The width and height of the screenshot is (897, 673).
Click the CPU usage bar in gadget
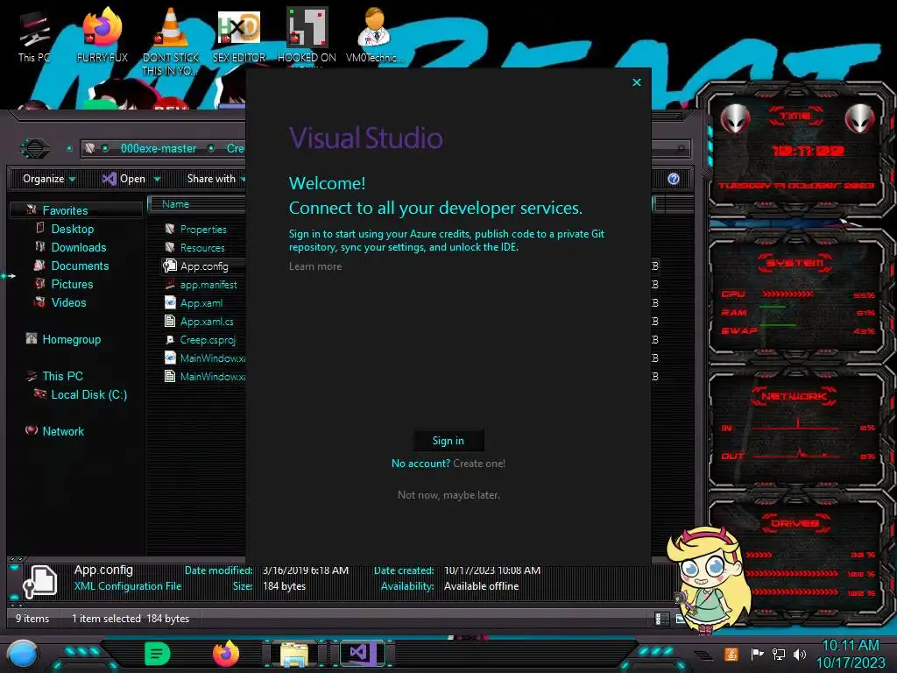pyautogui.click(x=788, y=294)
